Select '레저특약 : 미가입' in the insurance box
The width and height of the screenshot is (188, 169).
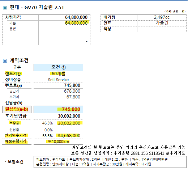[138, 164]
